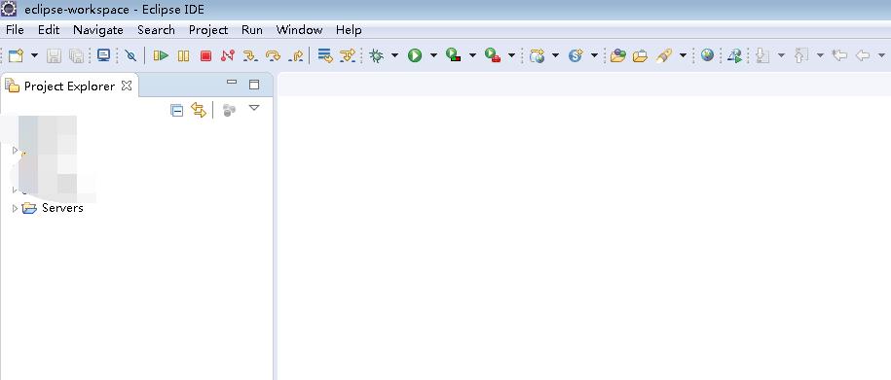Click the Open Web Browser globe icon
This screenshot has height=380, width=891.
pos(707,55)
